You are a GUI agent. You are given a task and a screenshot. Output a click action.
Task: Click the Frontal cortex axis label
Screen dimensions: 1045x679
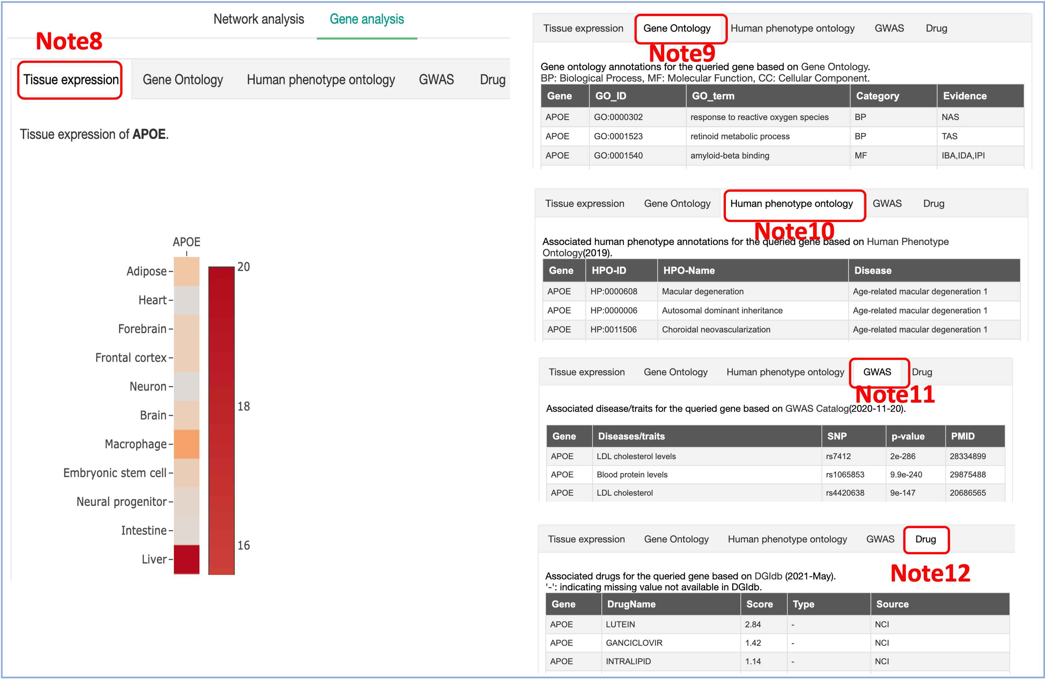[131, 358]
